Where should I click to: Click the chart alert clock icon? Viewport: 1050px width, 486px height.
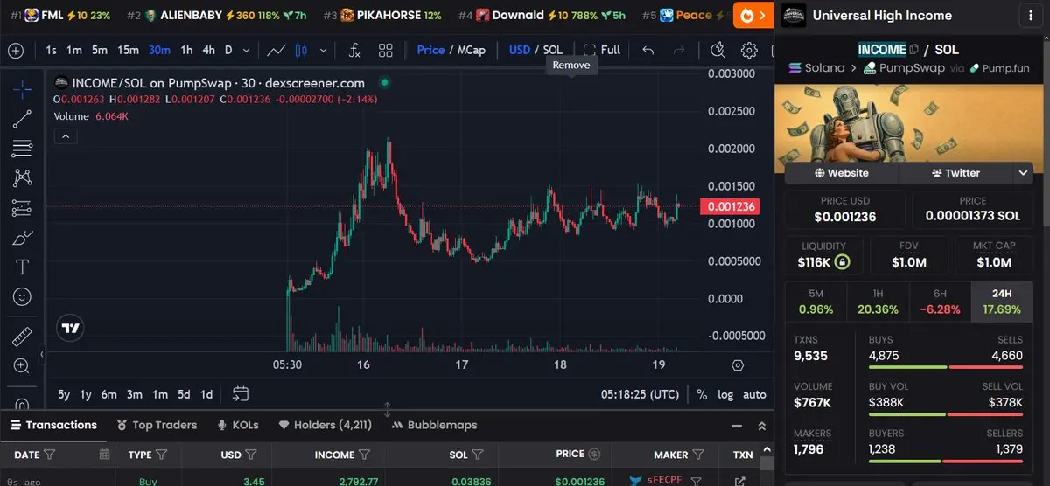point(718,50)
